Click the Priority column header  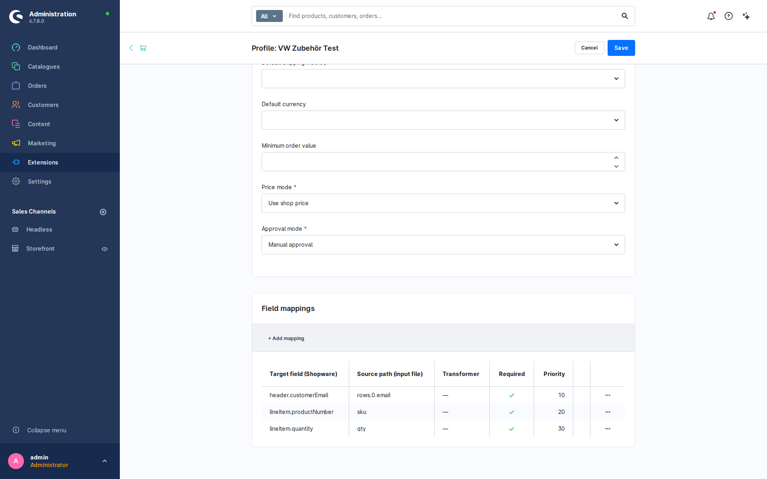(554, 374)
